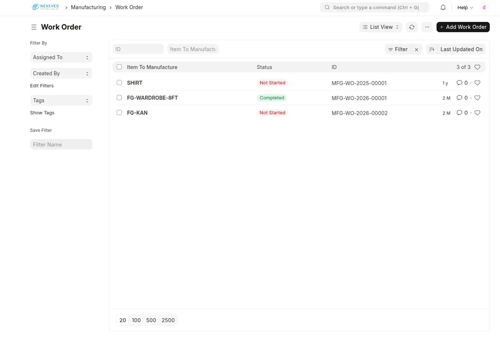This screenshot has height=347, width=500.
Task: Click ID MFG-WO-2025-00001
Action: pyautogui.click(x=359, y=83)
